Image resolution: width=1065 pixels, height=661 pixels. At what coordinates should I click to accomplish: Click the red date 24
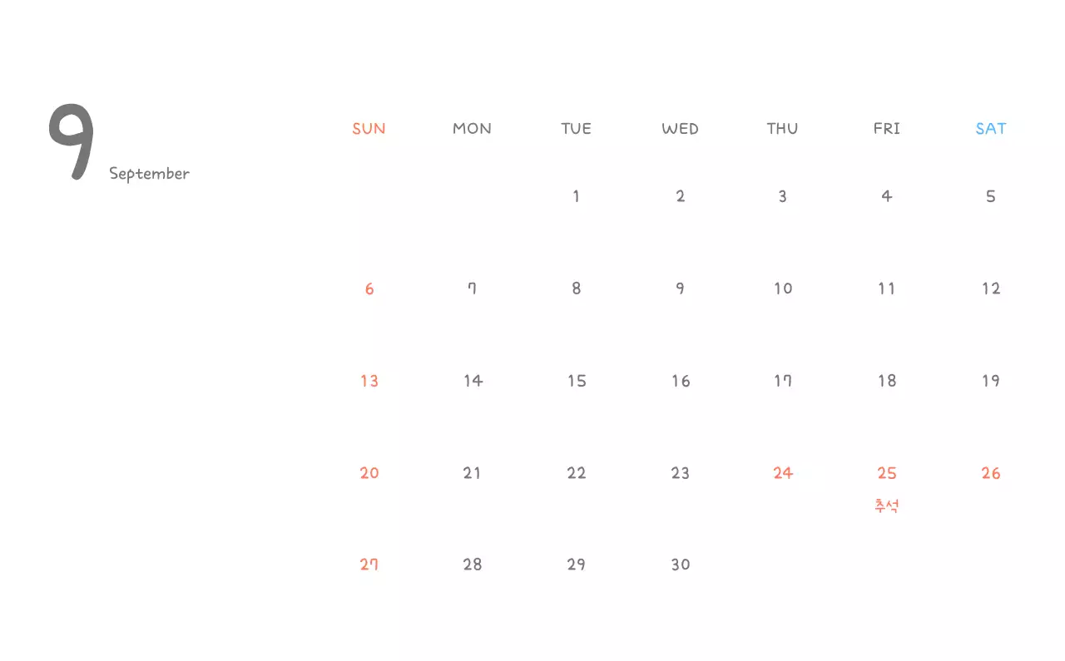coord(783,473)
